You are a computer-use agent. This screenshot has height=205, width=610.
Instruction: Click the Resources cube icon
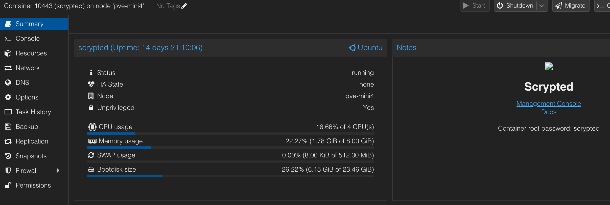(x=8, y=53)
